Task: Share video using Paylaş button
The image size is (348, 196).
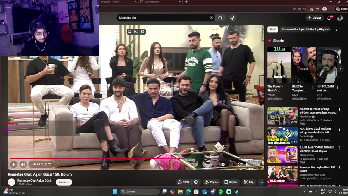Action: coord(211,182)
